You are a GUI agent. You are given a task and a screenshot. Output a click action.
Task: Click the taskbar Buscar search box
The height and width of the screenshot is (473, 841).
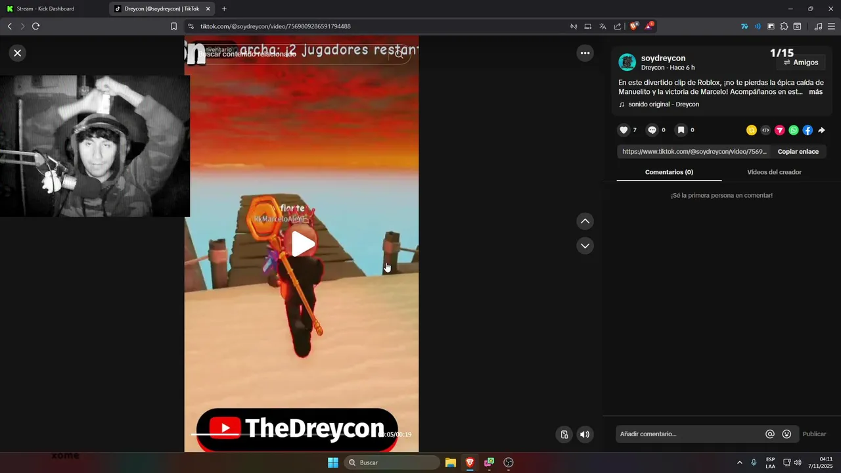pos(392,462)
